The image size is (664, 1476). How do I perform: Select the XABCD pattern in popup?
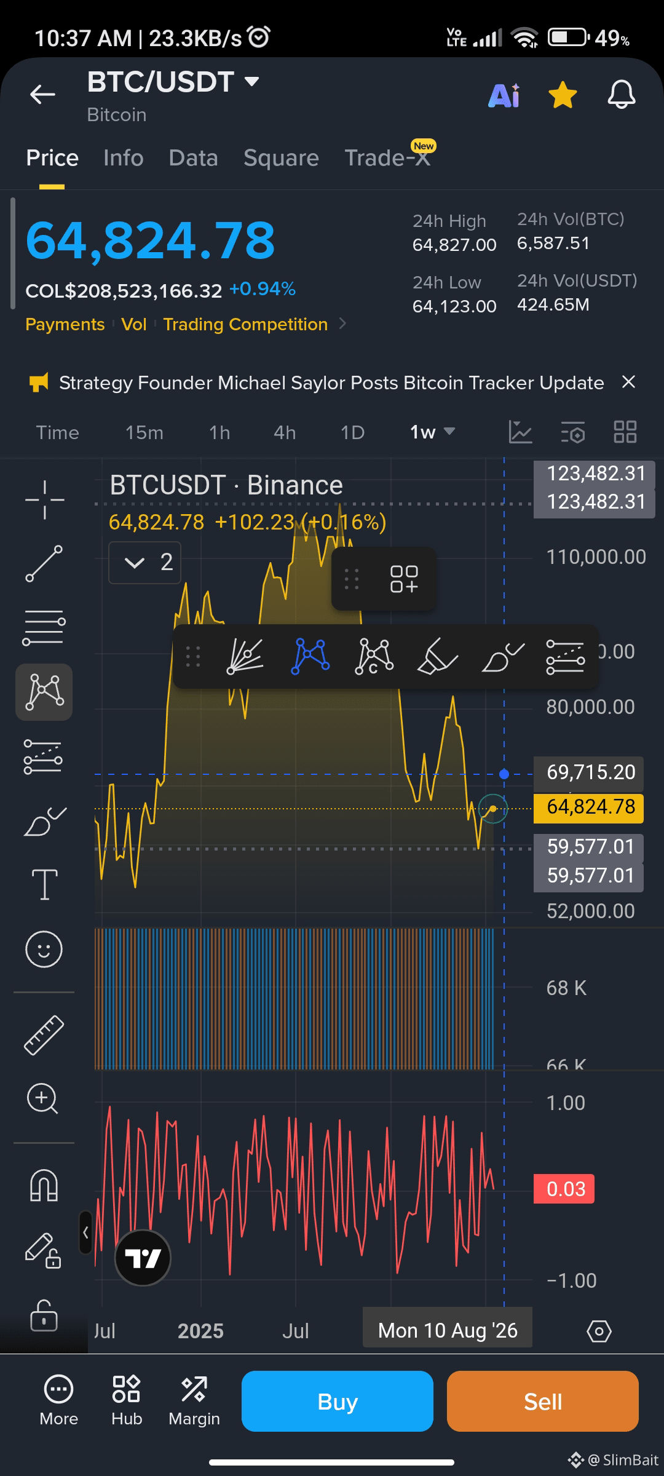coord(310,656)
